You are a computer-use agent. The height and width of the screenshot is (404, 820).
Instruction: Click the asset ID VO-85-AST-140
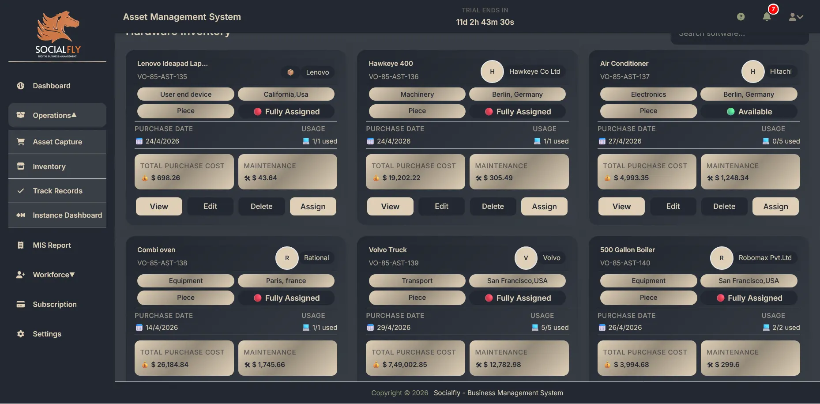click(x=625, y=263)
